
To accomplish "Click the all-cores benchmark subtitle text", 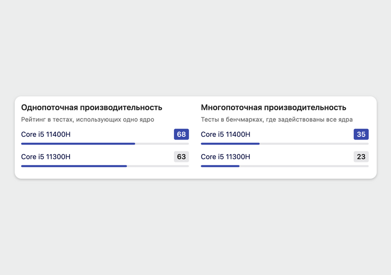I will pyautogui.click(x=277, y=120).
